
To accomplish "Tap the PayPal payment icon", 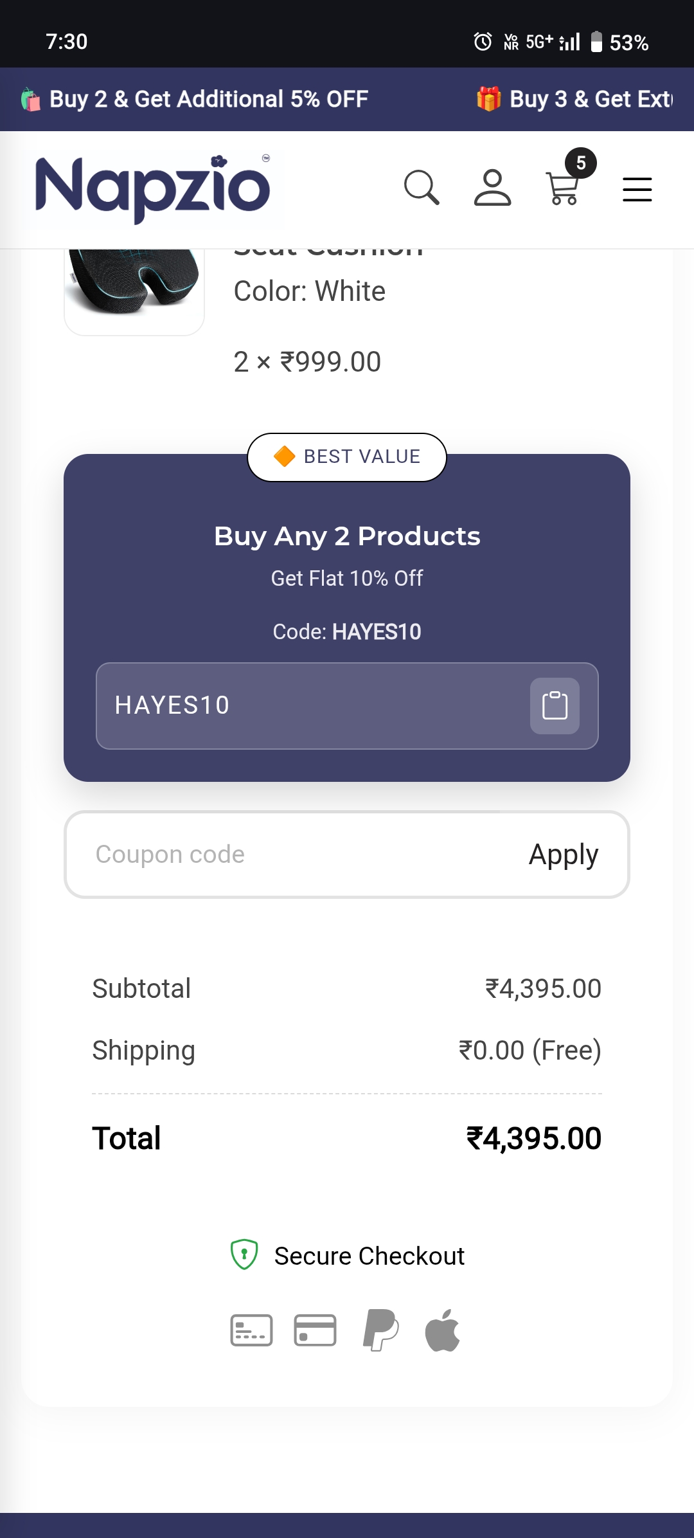I will (380, 1330).
